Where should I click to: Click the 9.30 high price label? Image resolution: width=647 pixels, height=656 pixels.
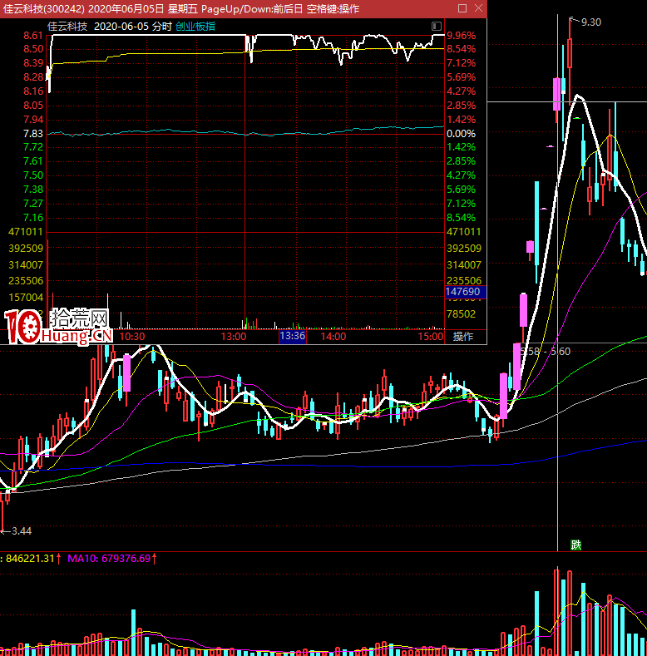pos(590,22)
